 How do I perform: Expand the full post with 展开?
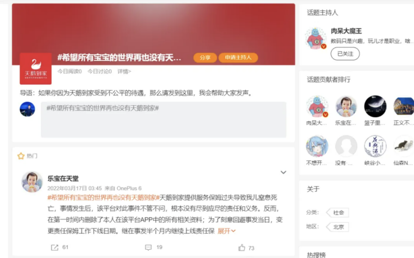point(227,231)
